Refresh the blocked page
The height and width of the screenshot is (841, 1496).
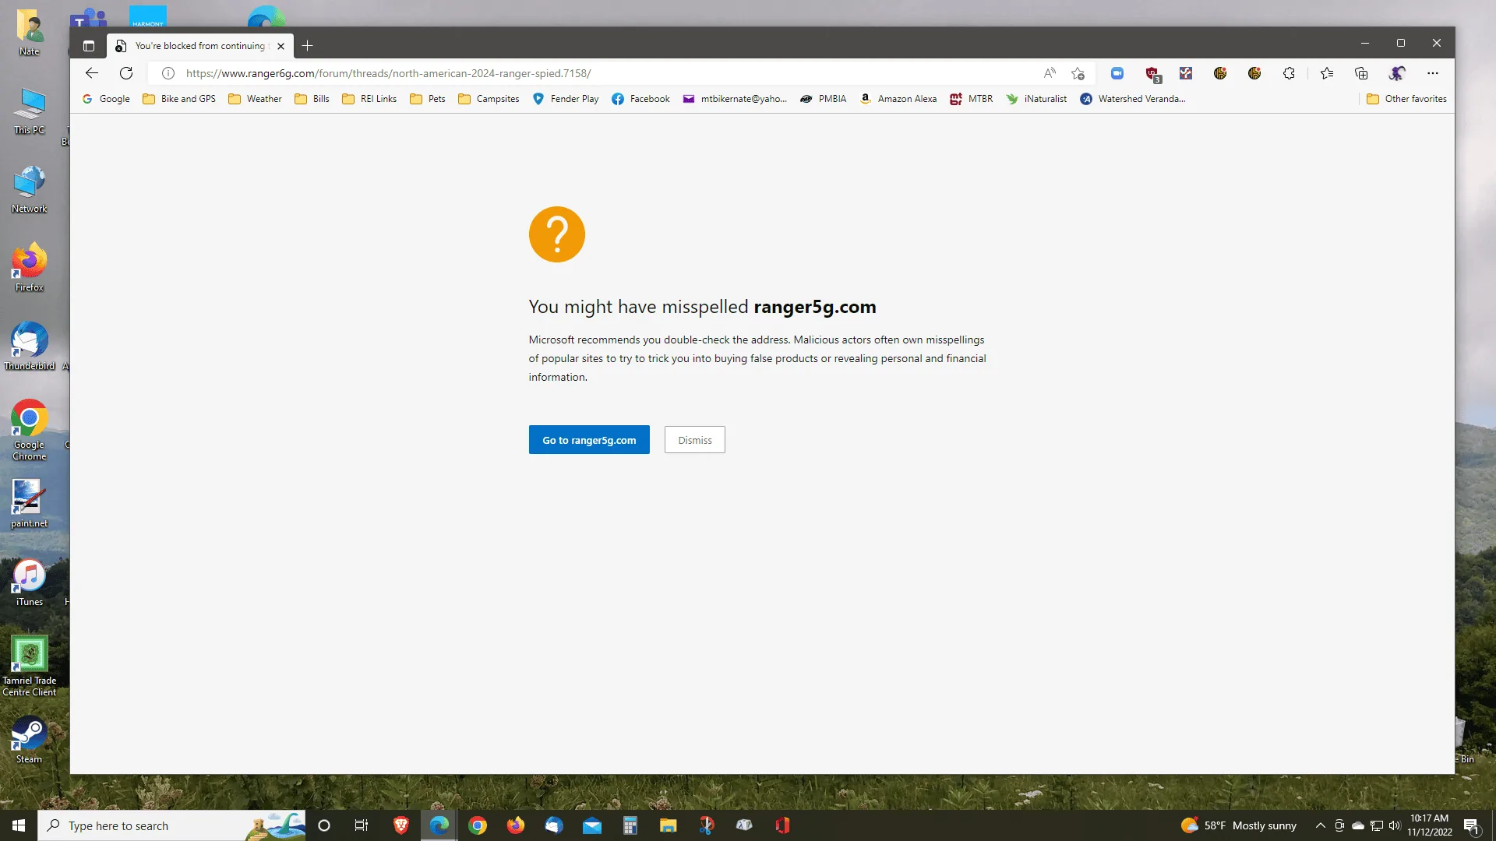(126, 73)
